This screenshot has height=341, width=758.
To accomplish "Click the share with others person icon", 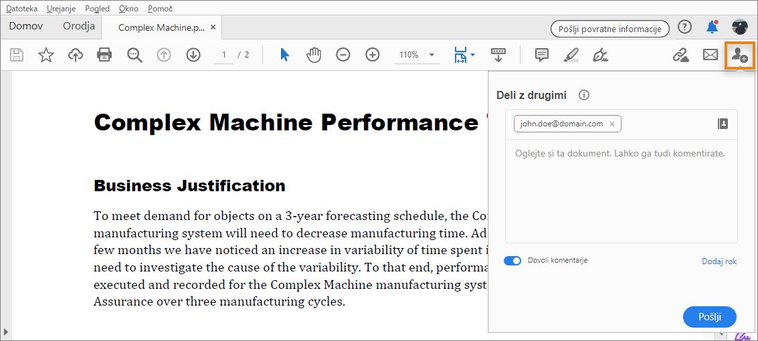I will [x=739, y=55].
